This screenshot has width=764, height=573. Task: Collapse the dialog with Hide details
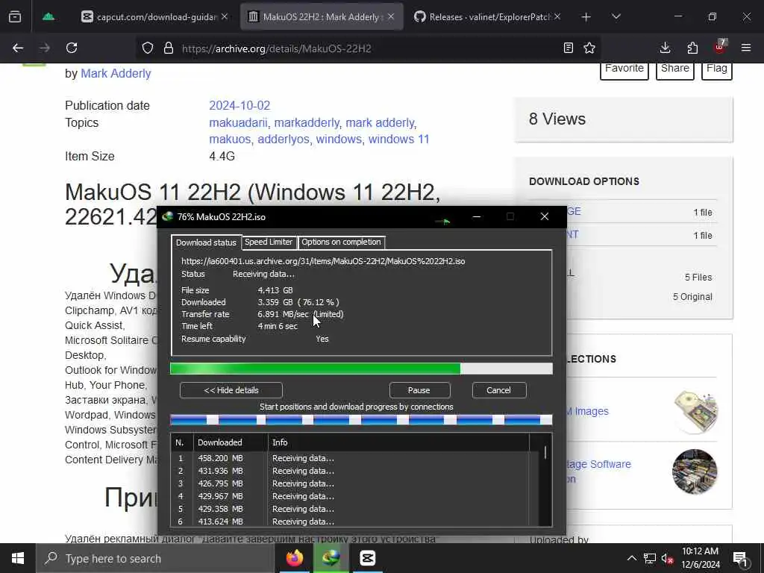click(x=231, y=390)
